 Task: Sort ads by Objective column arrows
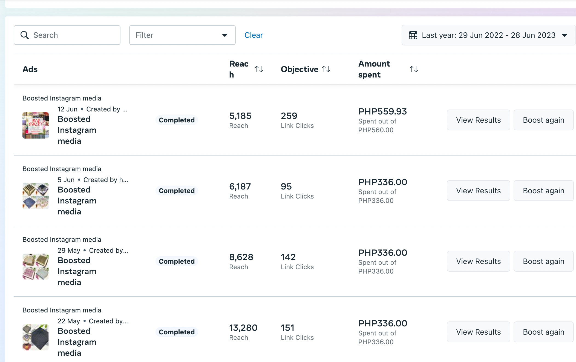point(326,69)
